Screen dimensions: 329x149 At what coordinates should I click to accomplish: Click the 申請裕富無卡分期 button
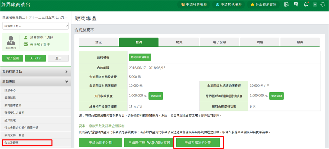pos(198,143)
